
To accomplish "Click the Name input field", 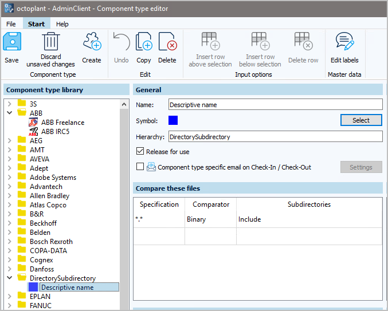I will click(x=276, y=105).
